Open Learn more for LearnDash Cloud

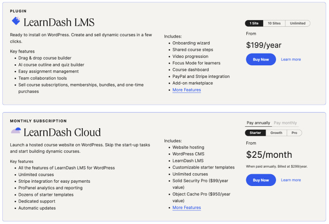291,180
